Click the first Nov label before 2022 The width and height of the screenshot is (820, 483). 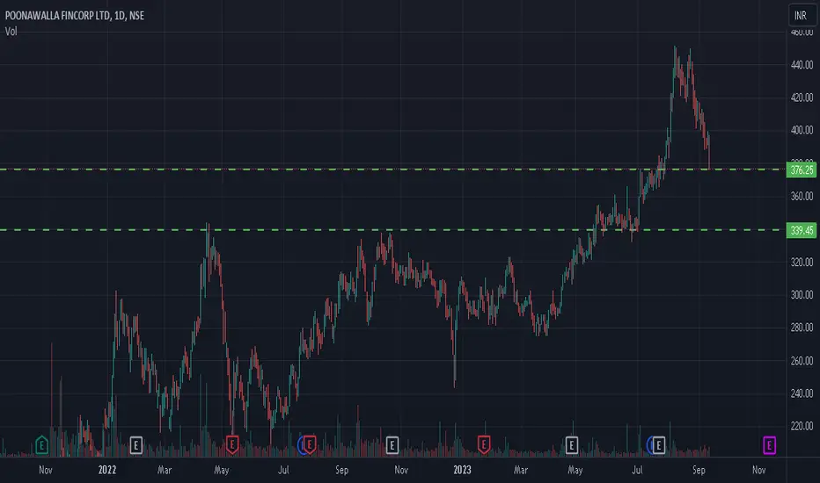(x=46, y=470)
